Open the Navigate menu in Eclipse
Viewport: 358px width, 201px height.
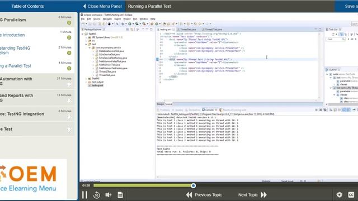click(x=107, y=19)
